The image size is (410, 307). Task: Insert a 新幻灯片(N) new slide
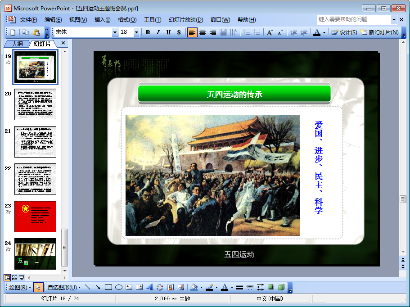coord(379,32)
